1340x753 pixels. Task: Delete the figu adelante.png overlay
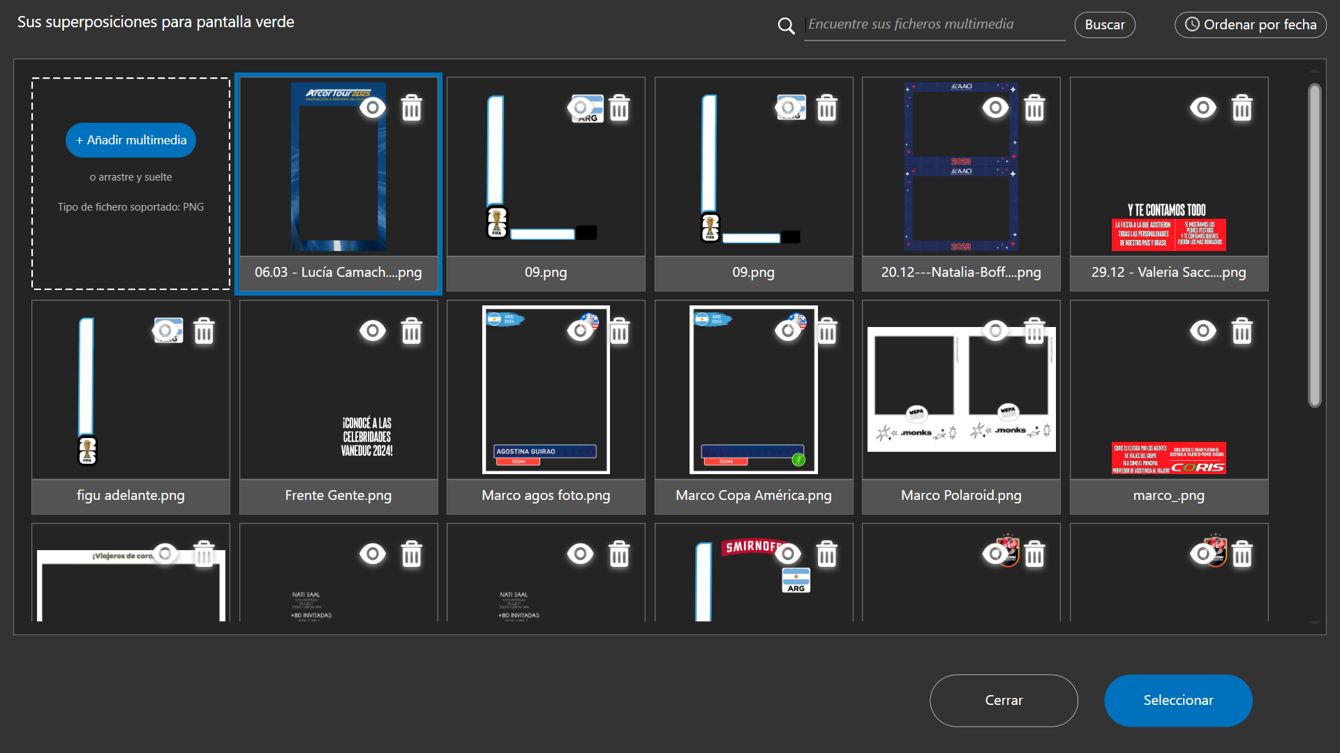coord(204,331)
